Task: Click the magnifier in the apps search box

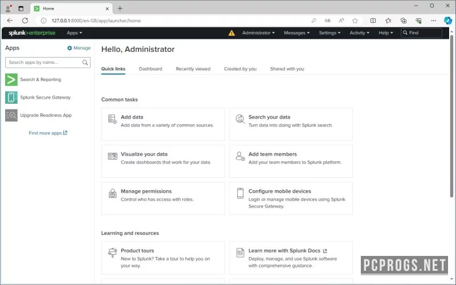Action: (85, 62)
